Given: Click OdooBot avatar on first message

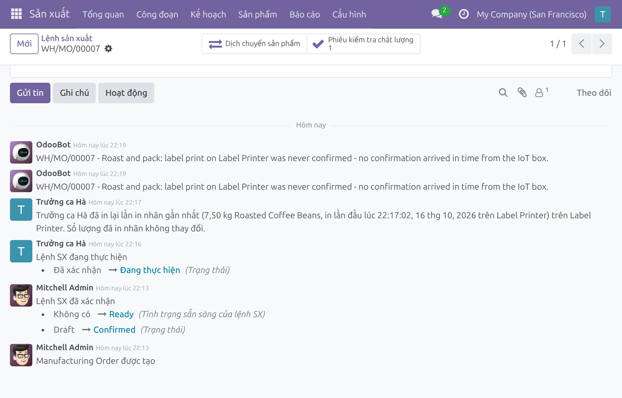Looking at the screenshot, I should [x=21, y=152].
